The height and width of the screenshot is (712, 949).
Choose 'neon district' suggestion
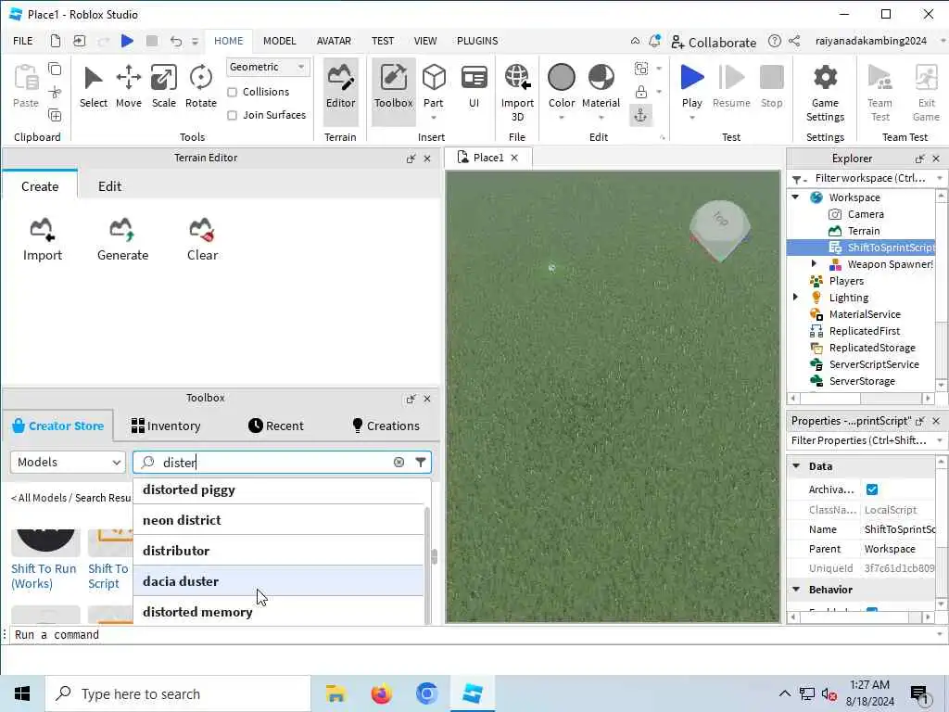tap(278, 520)
